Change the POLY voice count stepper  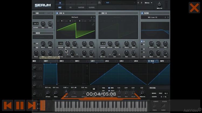[x=166, y=93]
